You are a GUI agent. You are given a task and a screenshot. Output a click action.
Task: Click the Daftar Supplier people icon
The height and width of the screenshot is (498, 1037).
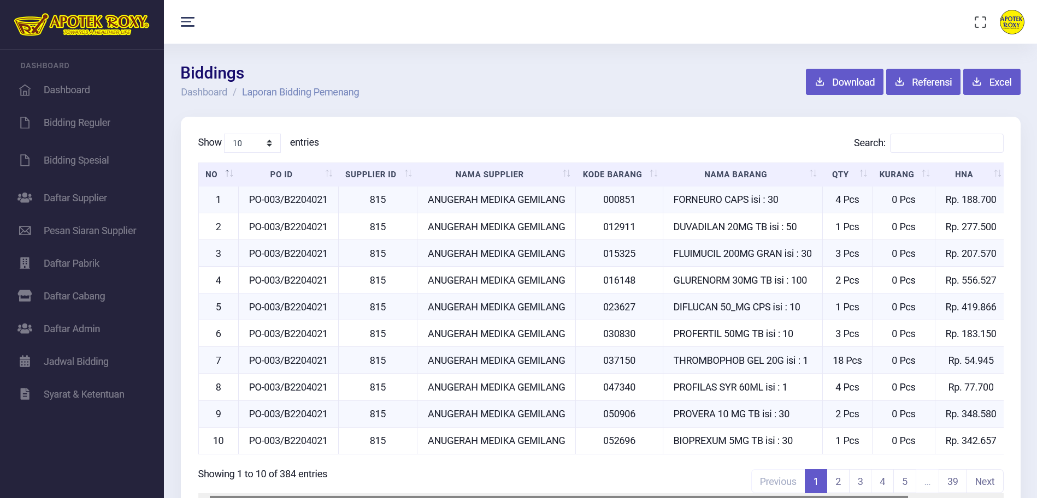(x=25, y=198)
